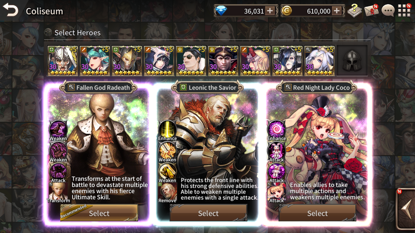View Coco's Enhance lollipop skill icon
Image resolution: width=415 pixels, height=233 pixels.
click(x=277, y=129)
